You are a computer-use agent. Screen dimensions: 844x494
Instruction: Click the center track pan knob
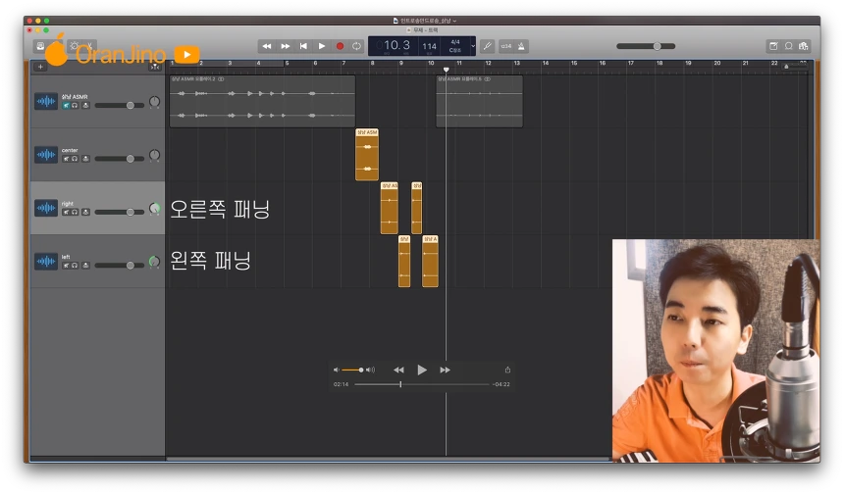click(154, 155)
